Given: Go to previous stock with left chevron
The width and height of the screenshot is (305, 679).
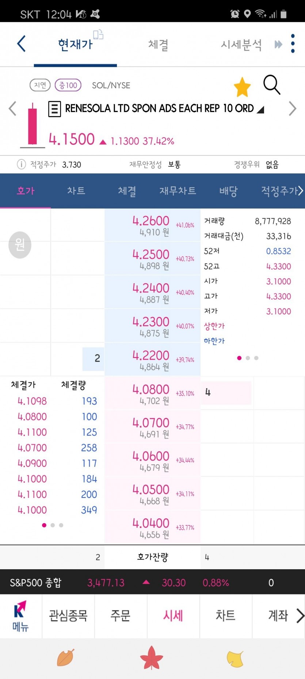Looking at the screenshot, I should [x=13, y=109].
